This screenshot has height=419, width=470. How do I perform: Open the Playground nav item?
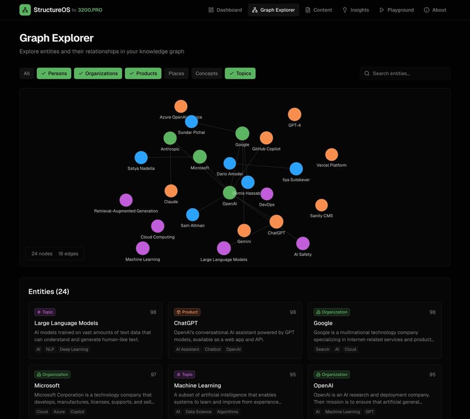(396, 10)
